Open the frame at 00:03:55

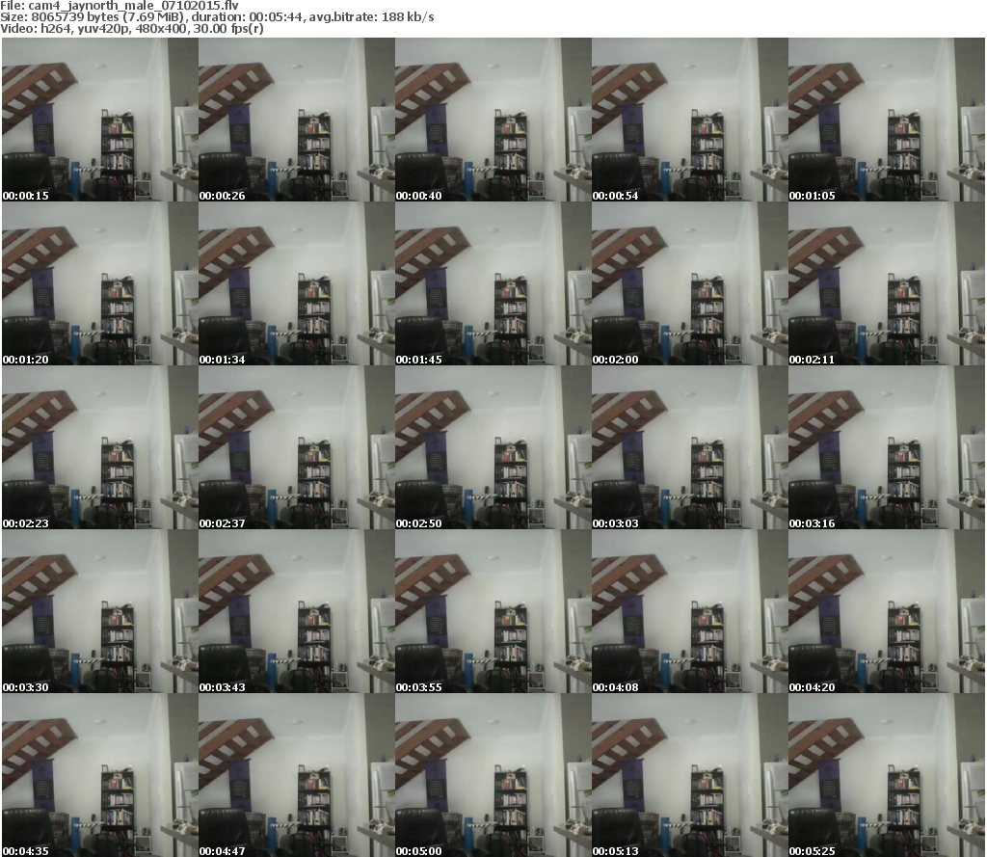click(493, 611)
